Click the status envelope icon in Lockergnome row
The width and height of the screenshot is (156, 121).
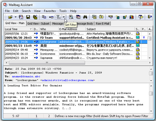138,42
